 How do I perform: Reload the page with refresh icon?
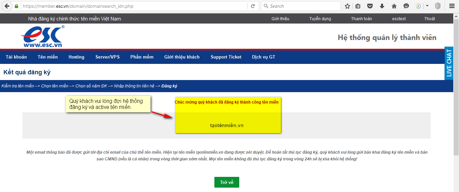click(253, 6)
